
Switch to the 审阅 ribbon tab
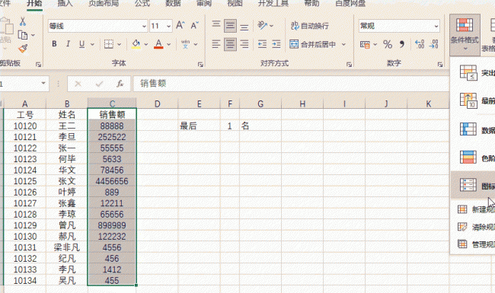204,4
